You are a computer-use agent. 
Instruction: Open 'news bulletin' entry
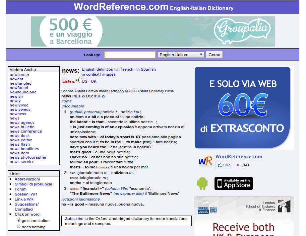[22, 127]
